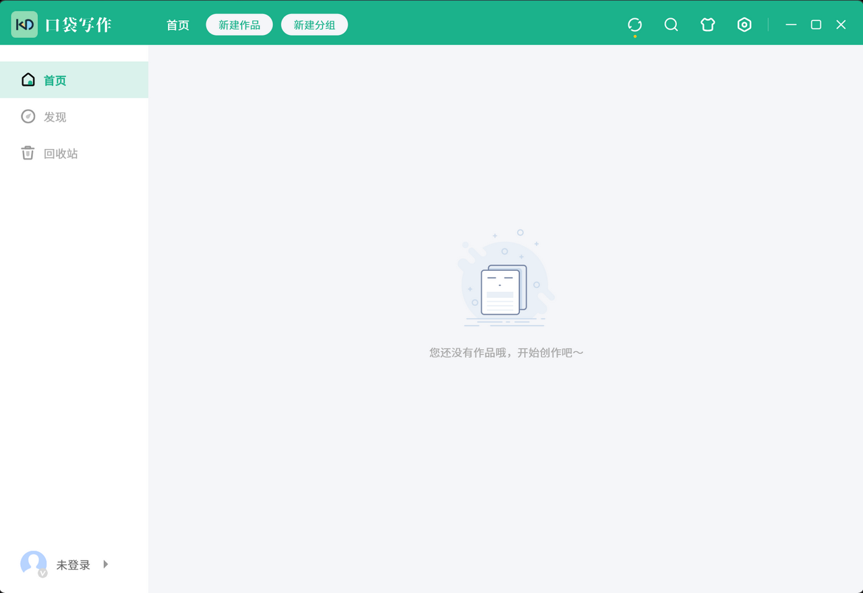Open the settings gear icon
The height and width of the screenshot is (593, 863).
point(744,24)
